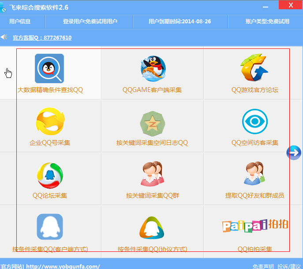303x269 pixels.
Task: Open the 按关键词采集空间日志QQ star icon
Action: (153, 124)
